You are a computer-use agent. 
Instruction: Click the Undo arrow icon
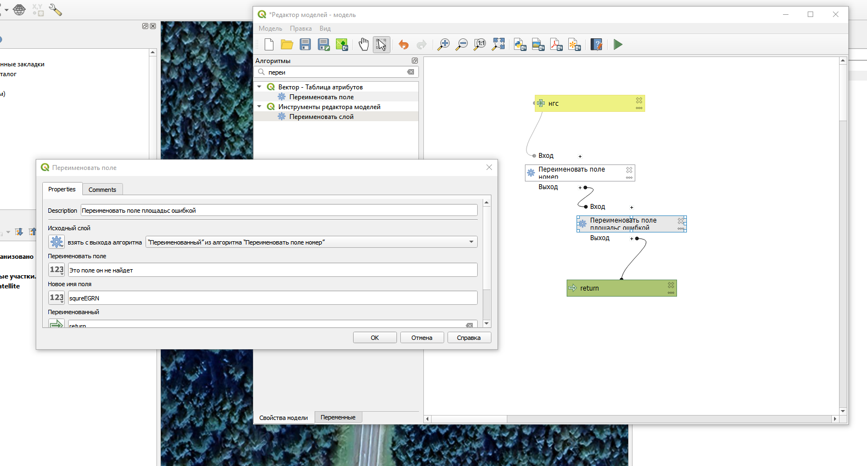coord(404,45)
